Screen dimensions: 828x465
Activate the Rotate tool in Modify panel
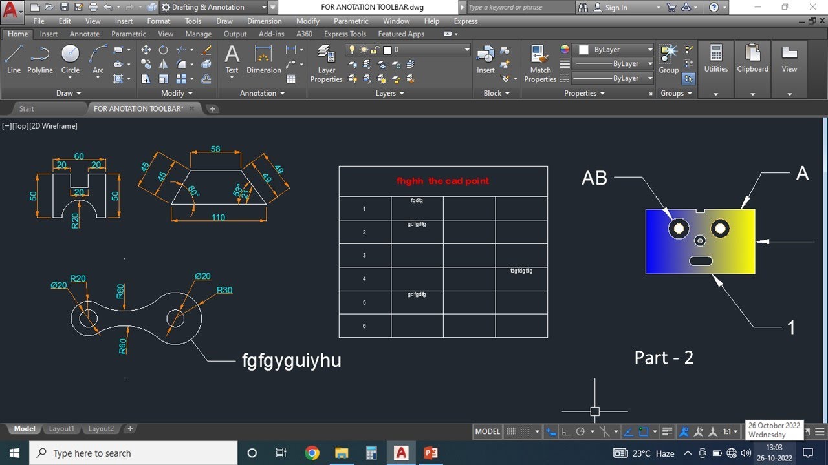coord(164,50)
